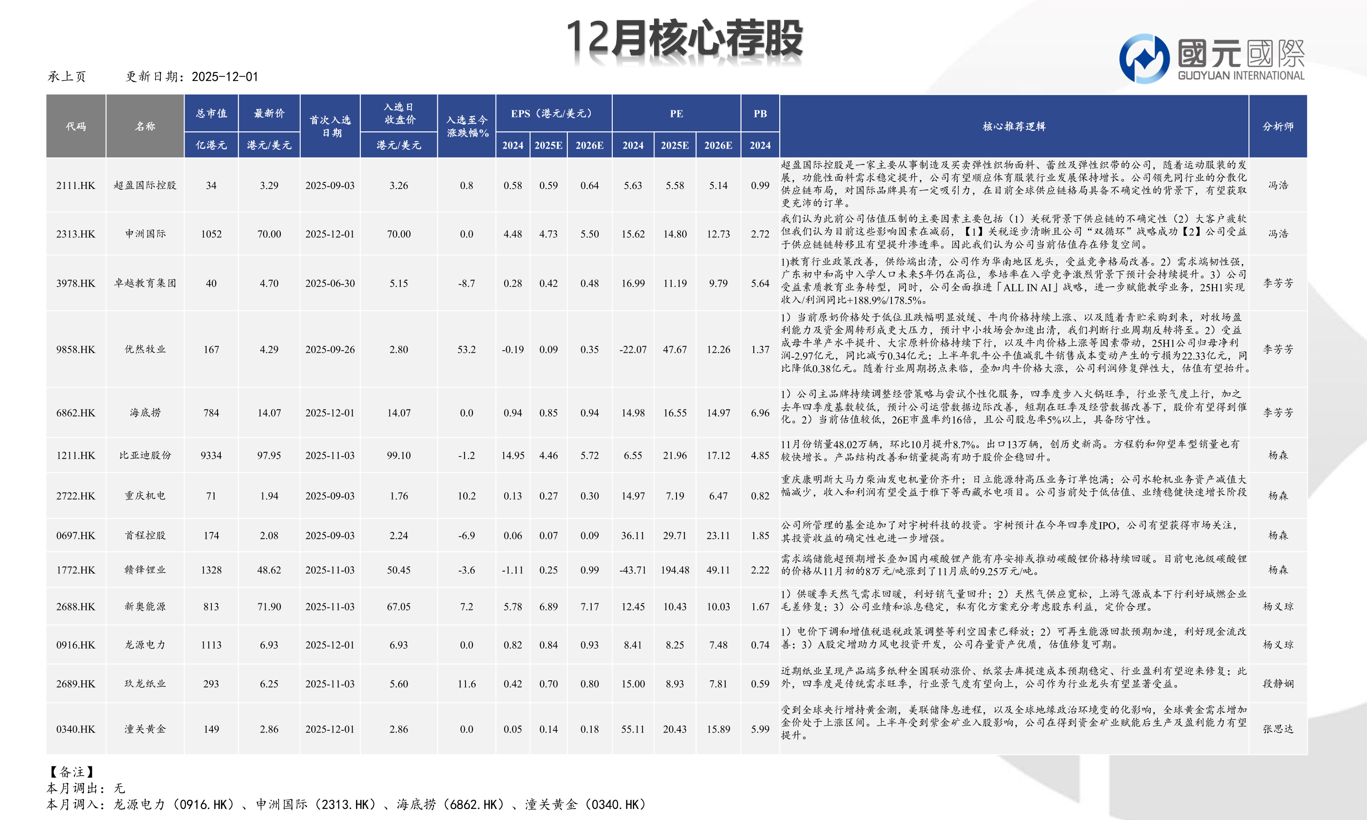Select 比亚迪股份 latest price 97.95
This screenshot has height=820, width=1367.
point(269,455)
